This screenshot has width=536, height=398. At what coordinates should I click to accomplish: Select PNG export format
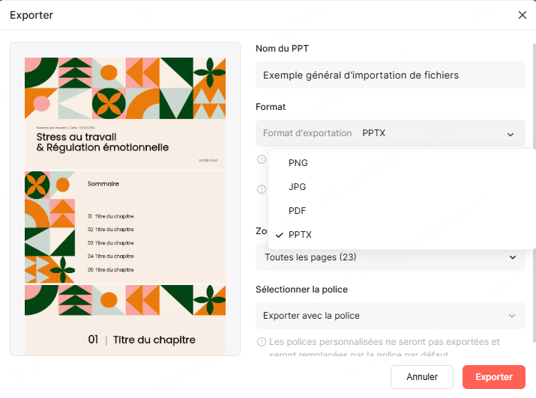[x=298, y=163]
